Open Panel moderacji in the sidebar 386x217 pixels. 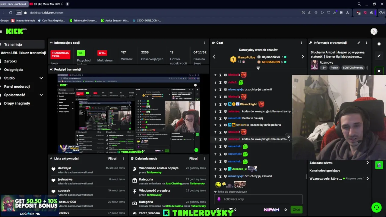tap(17, 86)
